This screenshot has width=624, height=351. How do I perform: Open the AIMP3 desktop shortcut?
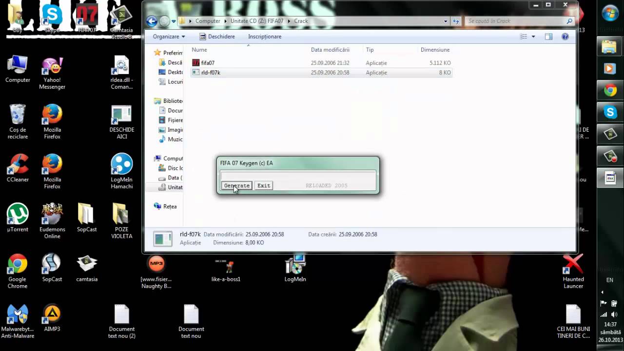click(x=52, y=318)
